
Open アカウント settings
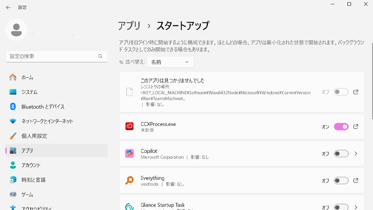tap(56, 165)
